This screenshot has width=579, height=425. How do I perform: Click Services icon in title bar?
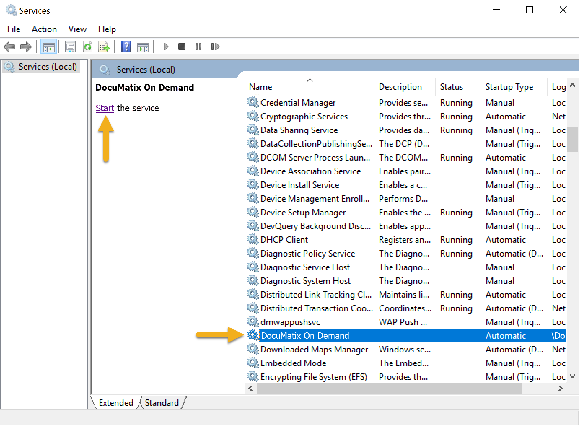coord(11,10)
